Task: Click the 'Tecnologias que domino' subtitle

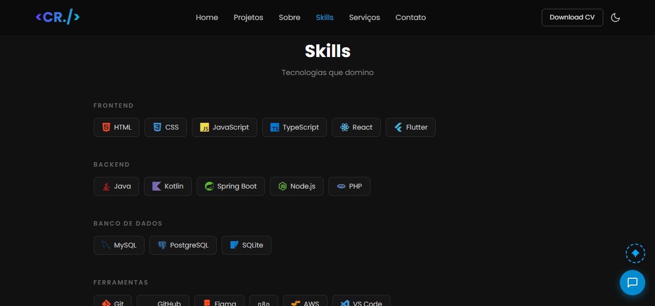Action: pos(327,73)
